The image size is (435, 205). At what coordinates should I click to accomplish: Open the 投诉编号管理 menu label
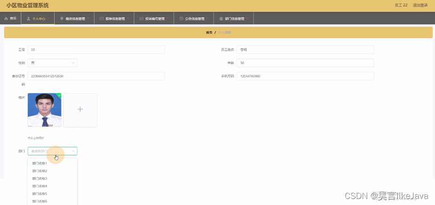tap(155, 19)
